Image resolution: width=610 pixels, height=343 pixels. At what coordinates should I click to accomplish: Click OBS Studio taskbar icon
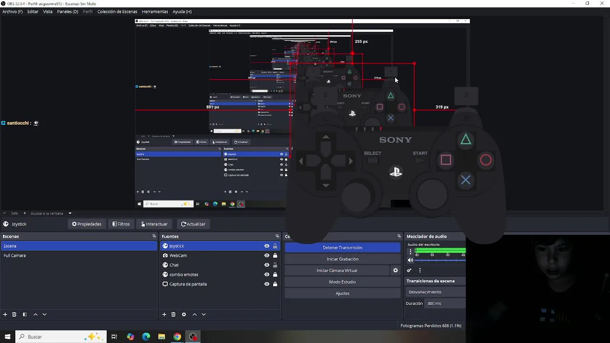[193, 337]
